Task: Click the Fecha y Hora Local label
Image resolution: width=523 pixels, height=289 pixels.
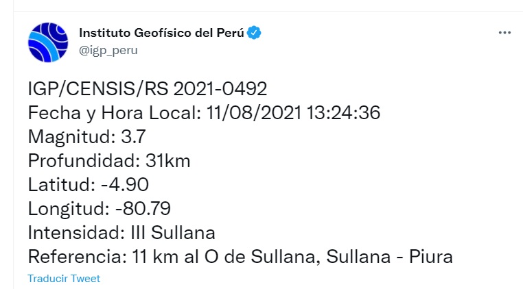Action: click(x=113, y=113)
